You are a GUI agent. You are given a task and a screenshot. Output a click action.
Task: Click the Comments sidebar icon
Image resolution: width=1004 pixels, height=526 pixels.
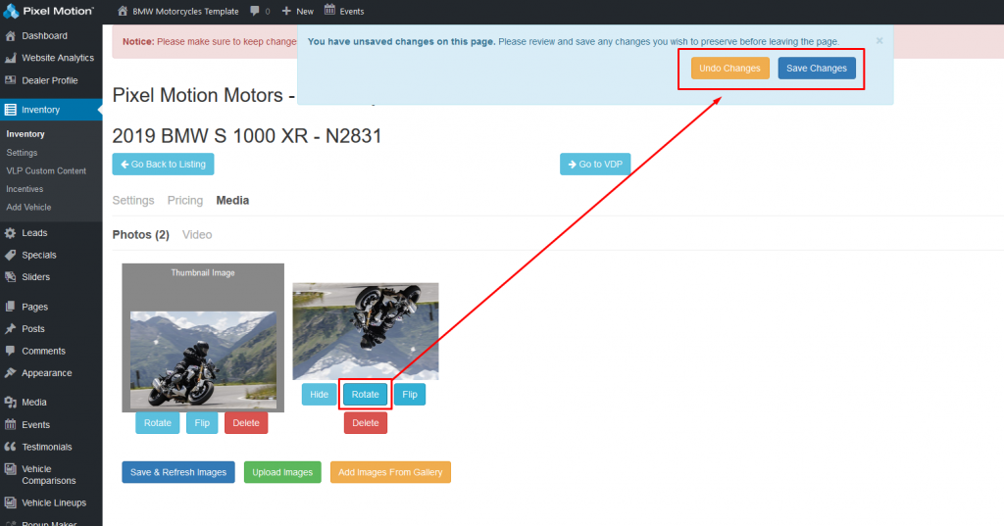[10, 351]
